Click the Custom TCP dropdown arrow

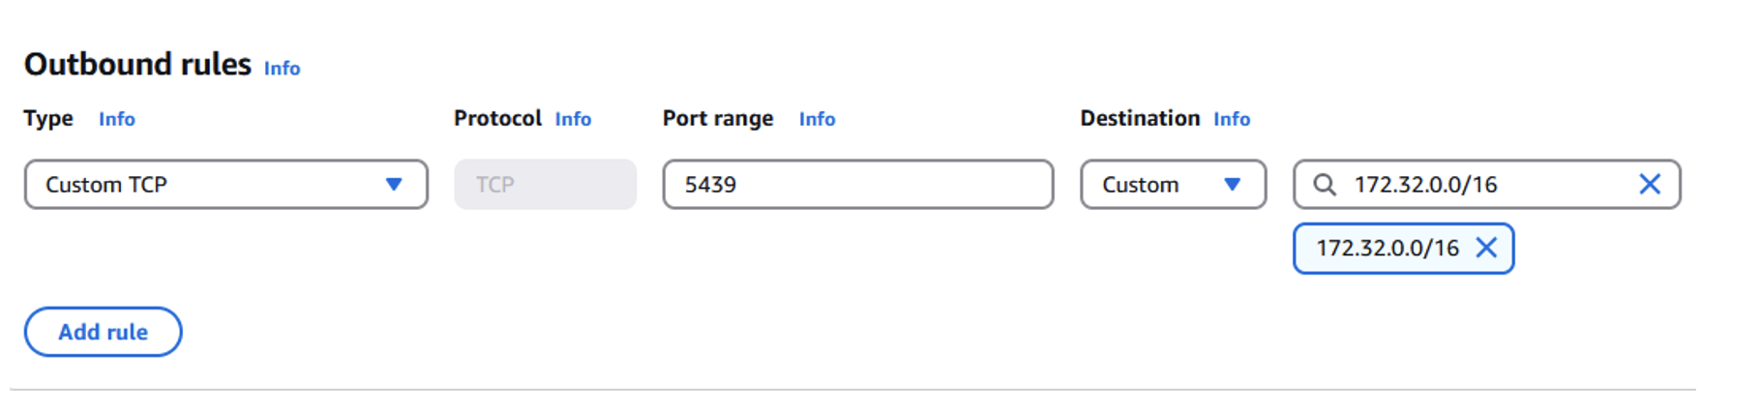click(x=394, y=184)
